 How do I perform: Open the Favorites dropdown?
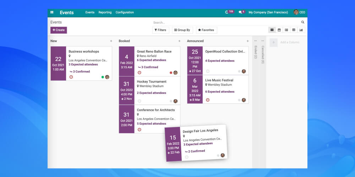coord(206,30)
